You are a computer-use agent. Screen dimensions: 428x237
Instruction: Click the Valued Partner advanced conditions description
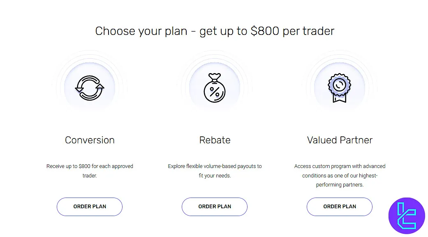pos(339,175)
